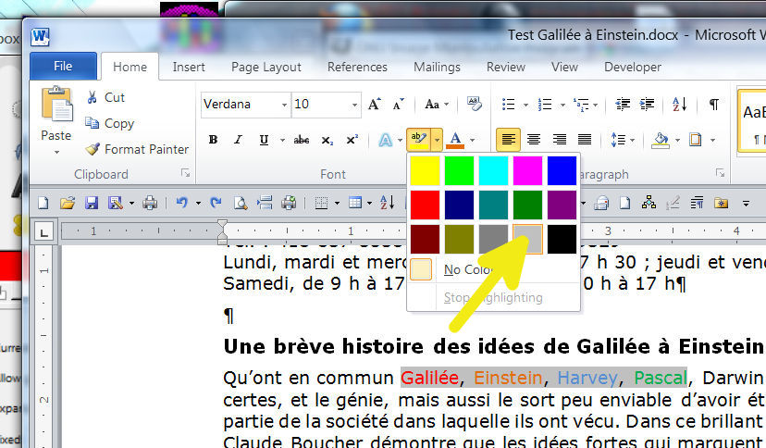Grow the font size

click(x=374, y=104)
